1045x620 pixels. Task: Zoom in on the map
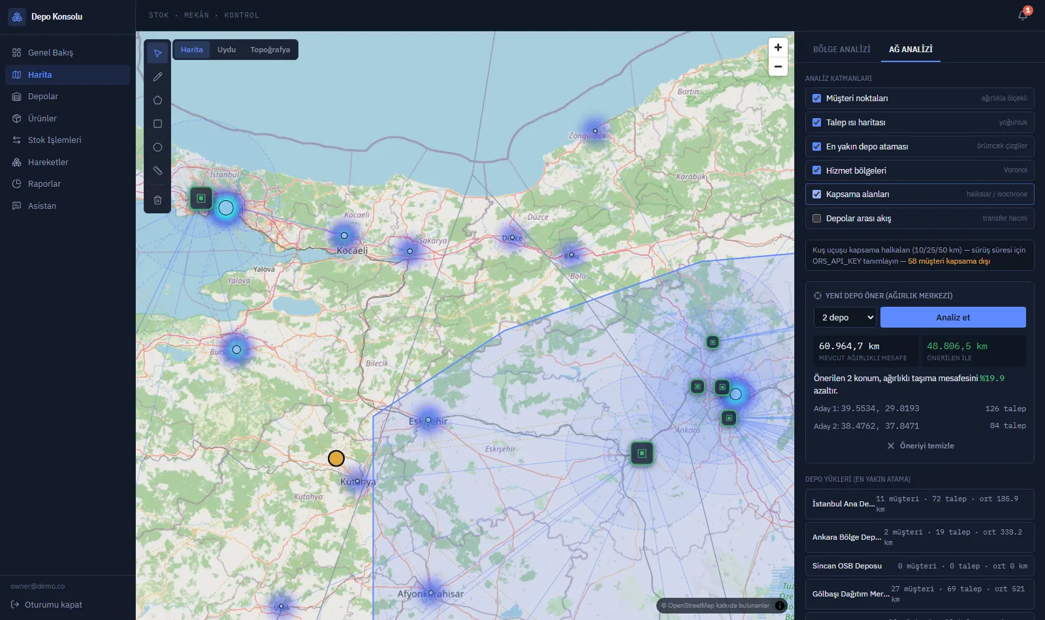point(778,47)
